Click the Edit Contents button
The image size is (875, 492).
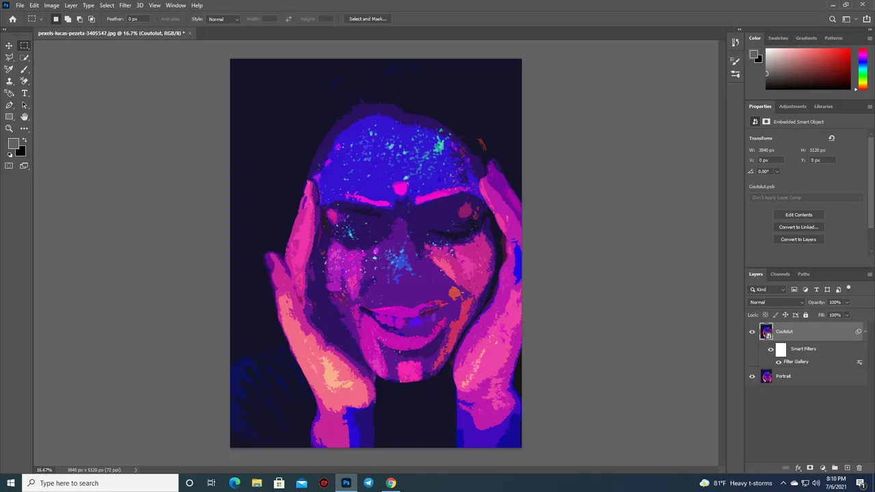(x=798, y=215)
